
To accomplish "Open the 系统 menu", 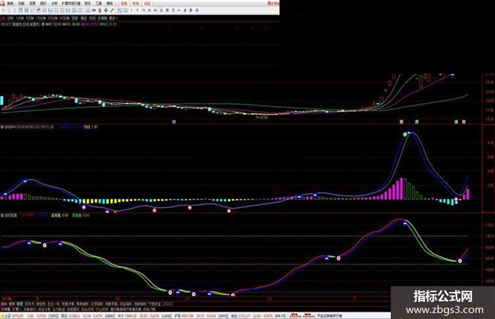I will click(10, 4).
